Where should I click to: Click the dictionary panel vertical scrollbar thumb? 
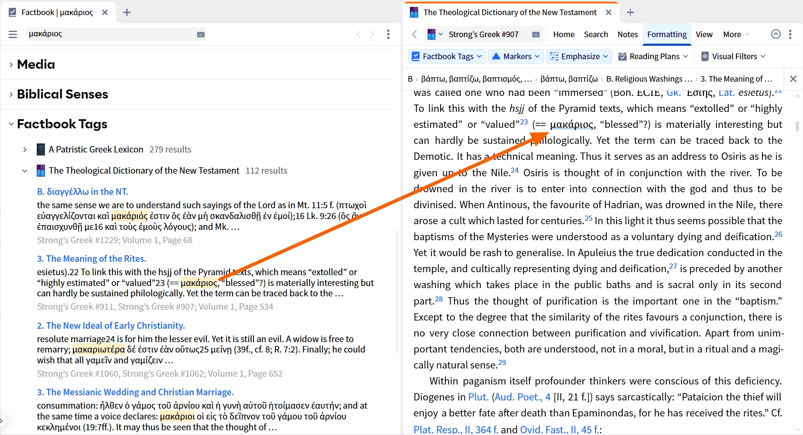(797, 126)
